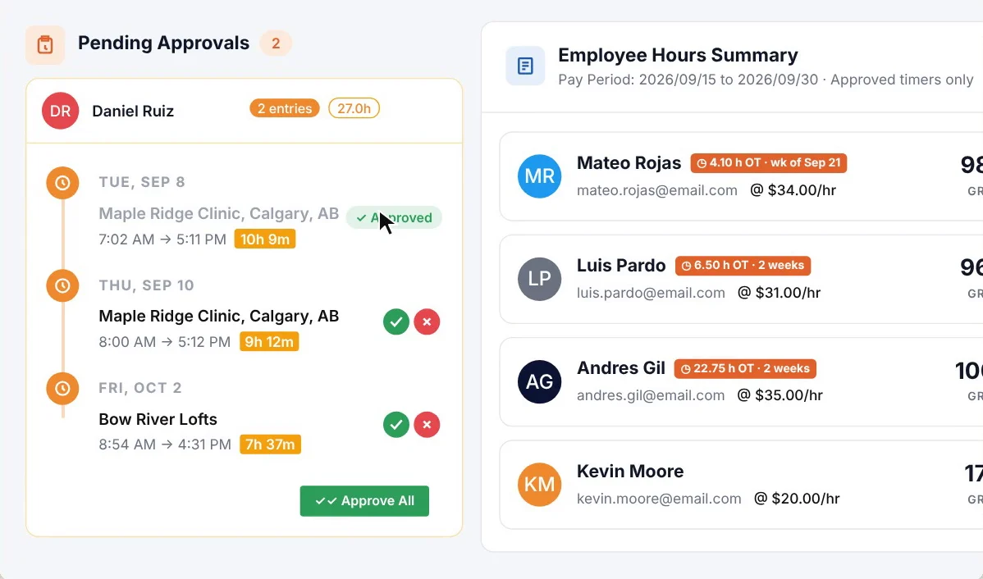Click Kevin Moore's KM avatar

pos(539,485)
